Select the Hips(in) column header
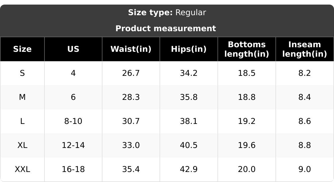This screenshot has width=334, height=182. click(x=189, y=49)
